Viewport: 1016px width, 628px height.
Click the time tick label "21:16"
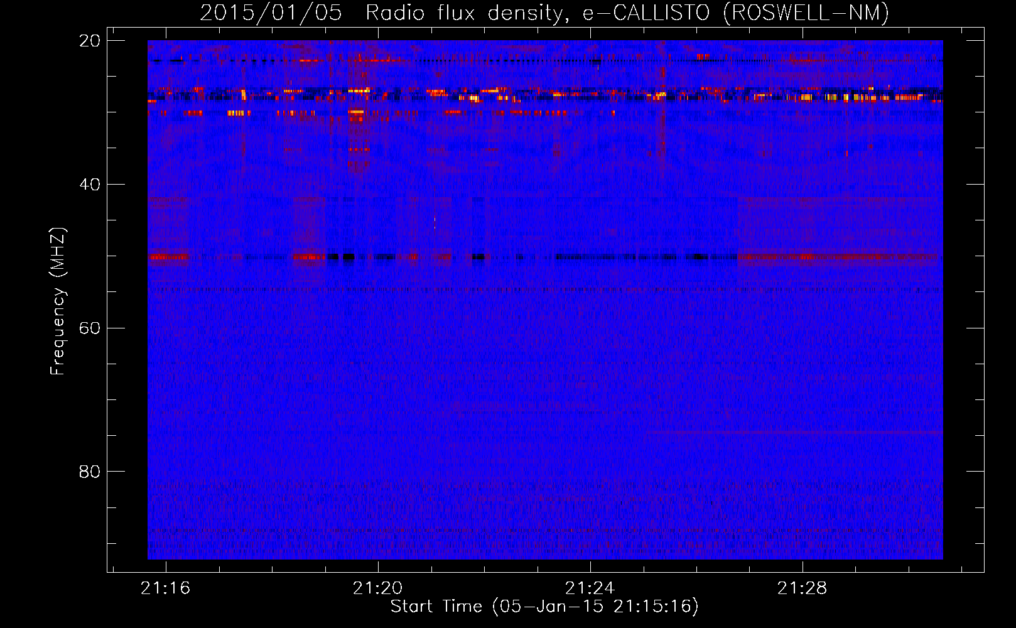165,588
